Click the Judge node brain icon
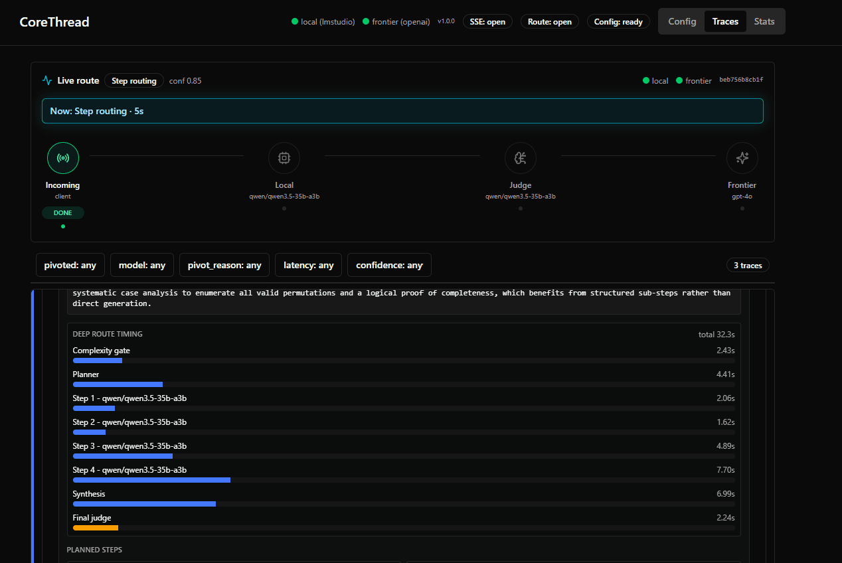 click(521, 158)
